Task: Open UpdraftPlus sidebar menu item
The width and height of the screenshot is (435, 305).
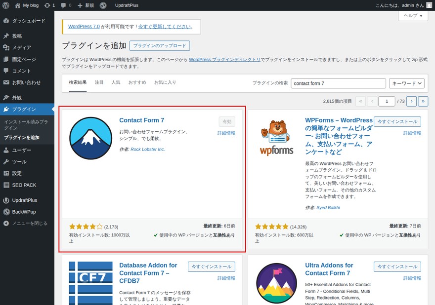Action: (x=27, y=200)
